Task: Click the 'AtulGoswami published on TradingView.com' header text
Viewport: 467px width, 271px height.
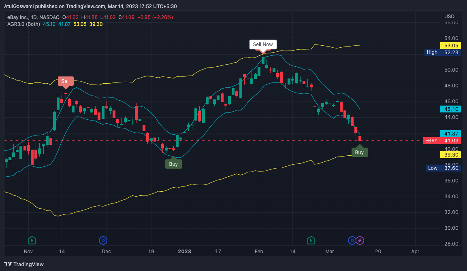Action: pyautogui.click(x=55, y=6)
